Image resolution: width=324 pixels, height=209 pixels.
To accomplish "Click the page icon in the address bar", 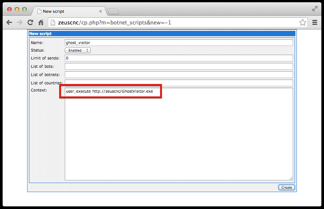I will point(53,23).
